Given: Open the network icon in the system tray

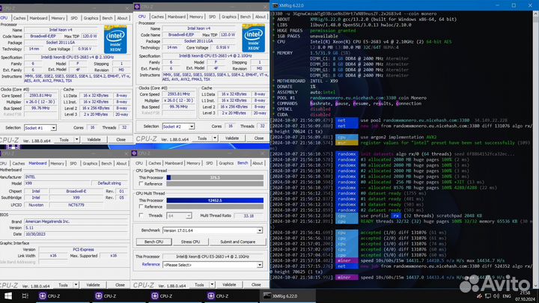Looking at the screenshot, I should point(488,296).
